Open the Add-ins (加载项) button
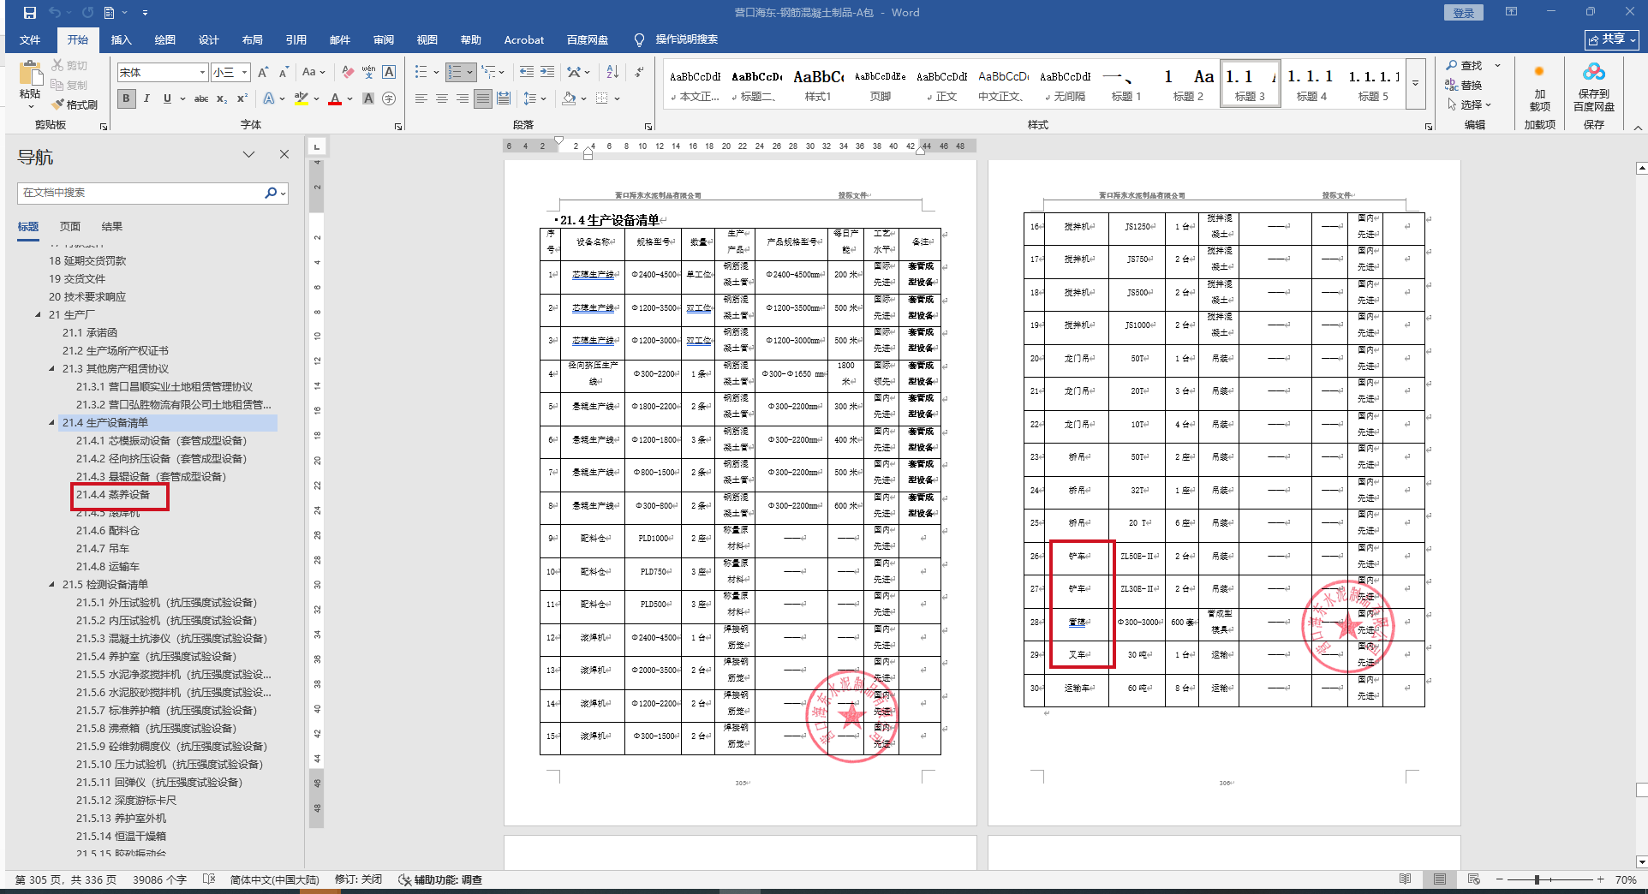 (1539, 86)
